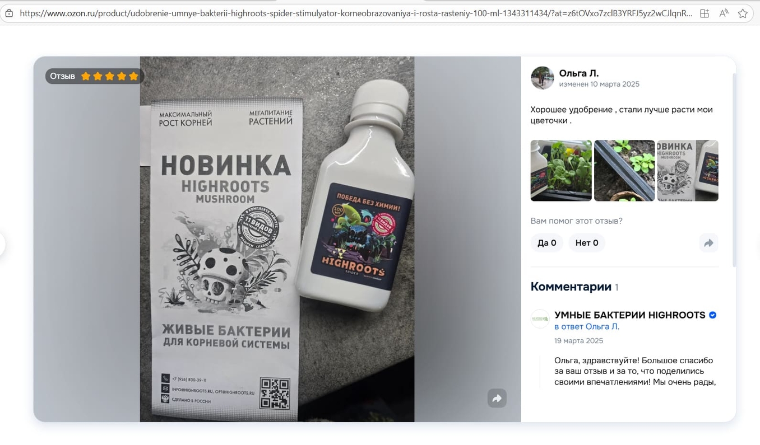Add page to favorites with star icon
760x445 pixels.
tap(743, 13)
